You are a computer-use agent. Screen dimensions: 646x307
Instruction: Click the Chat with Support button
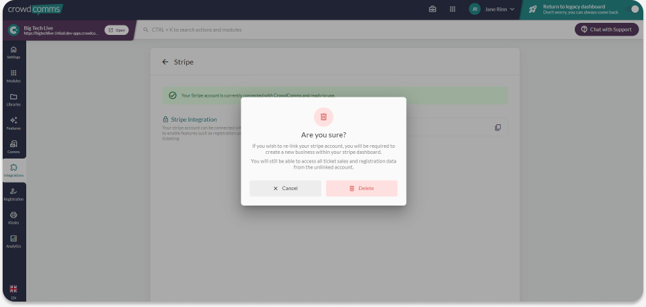(606, 30)
